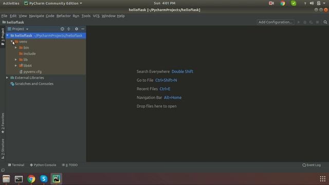The height and width of the screenshot is (185, 329).
Task: Click Chrome icon in top tray
Action: (283, 3)
